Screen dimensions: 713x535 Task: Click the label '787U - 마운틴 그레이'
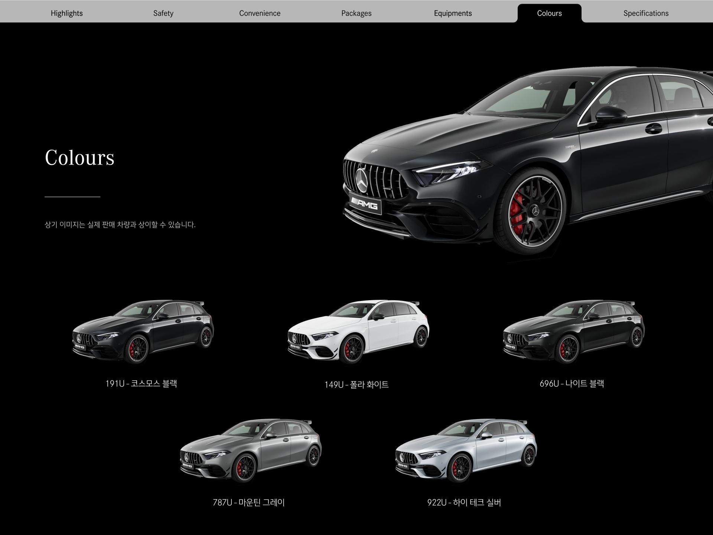(249, 502)
